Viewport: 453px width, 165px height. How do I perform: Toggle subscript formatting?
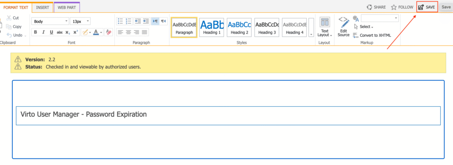coord(67,32)
